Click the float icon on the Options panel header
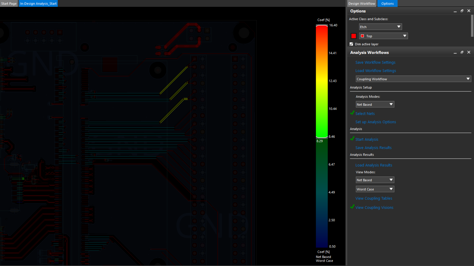The height and width of the screenshot is (266, 474). (x=462, y=10)
